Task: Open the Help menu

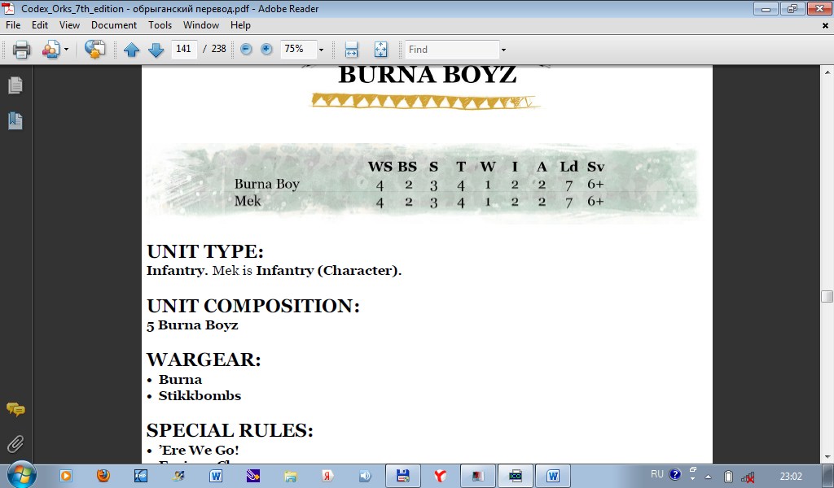Action: pyautogui.click(x=240, y=25)
